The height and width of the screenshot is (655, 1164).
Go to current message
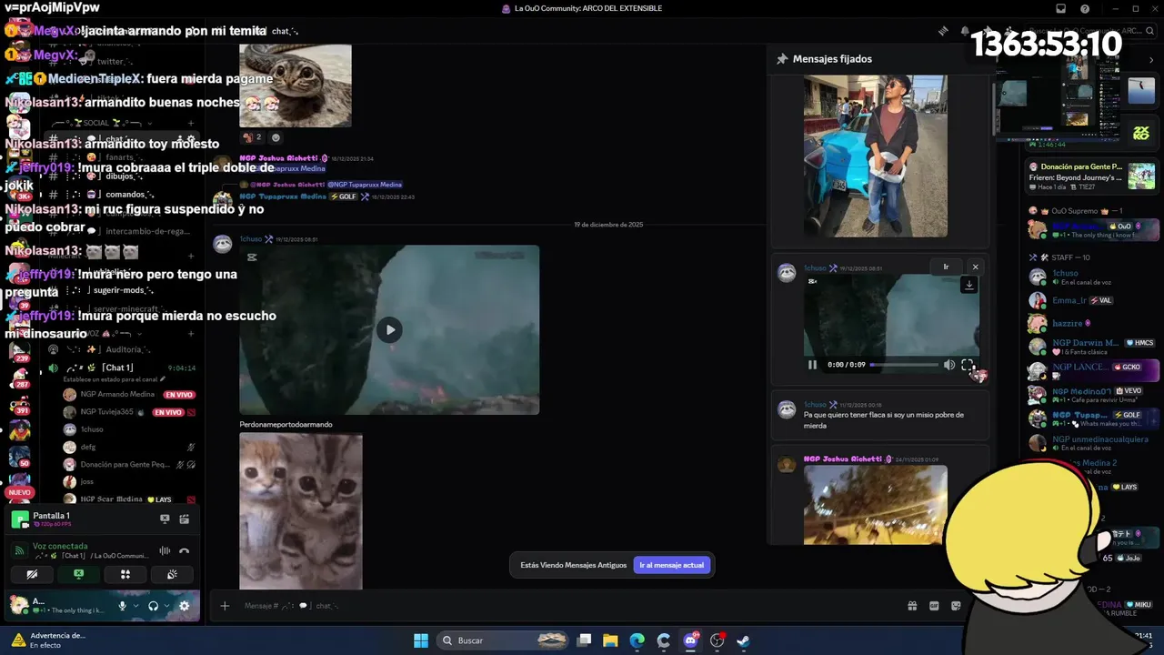click(x=671, y=565)
